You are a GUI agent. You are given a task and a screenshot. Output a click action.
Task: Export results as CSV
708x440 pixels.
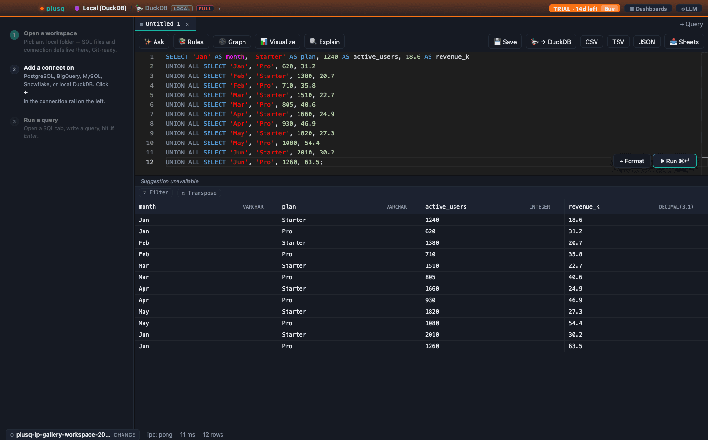click(x=592, y=42)
